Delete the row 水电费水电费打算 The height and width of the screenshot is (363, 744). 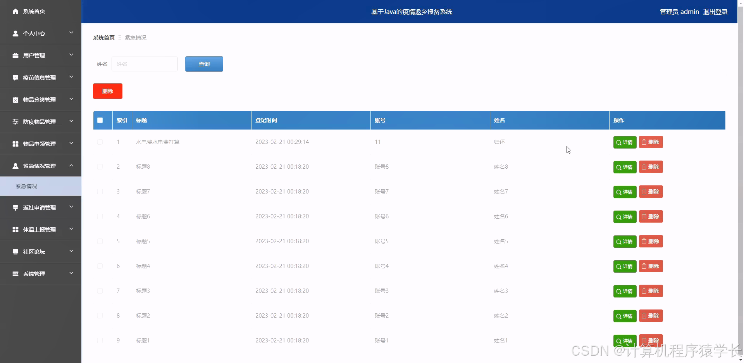651,142
